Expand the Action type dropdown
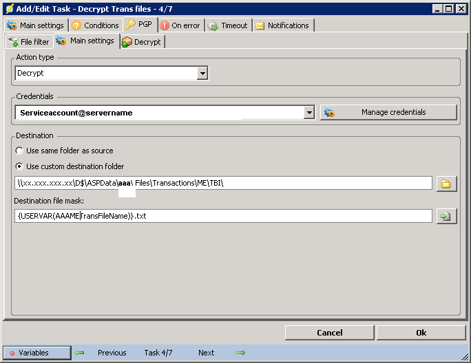 pos(202,73)
